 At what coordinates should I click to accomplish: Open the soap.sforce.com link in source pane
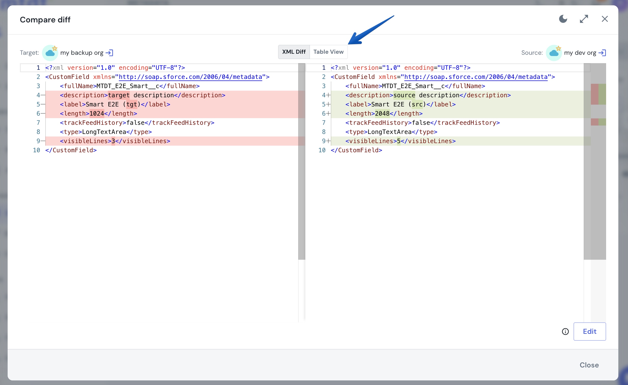pos(476,77)
